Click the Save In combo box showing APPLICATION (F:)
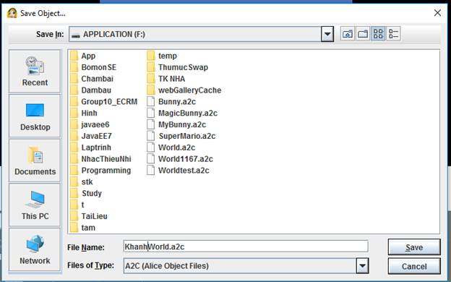 (x=201, y=34)
